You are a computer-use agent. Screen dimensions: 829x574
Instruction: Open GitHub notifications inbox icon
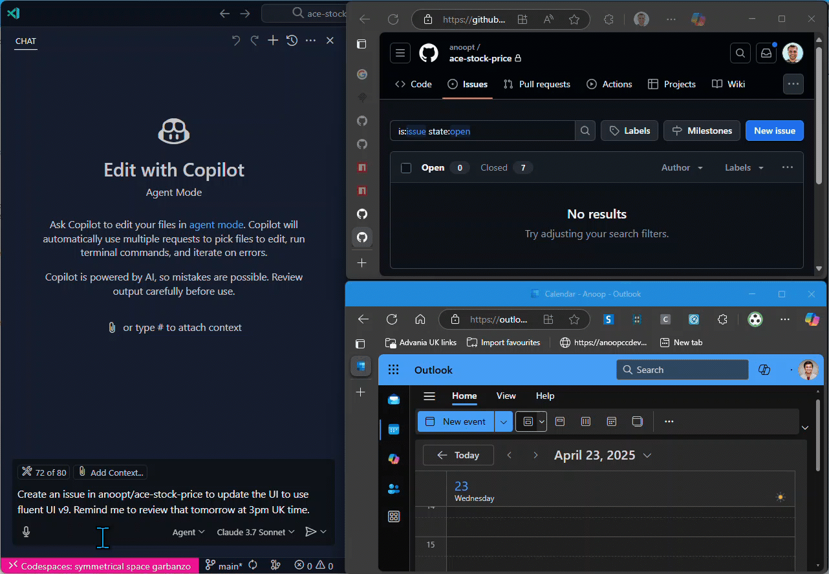click(766, 53)
